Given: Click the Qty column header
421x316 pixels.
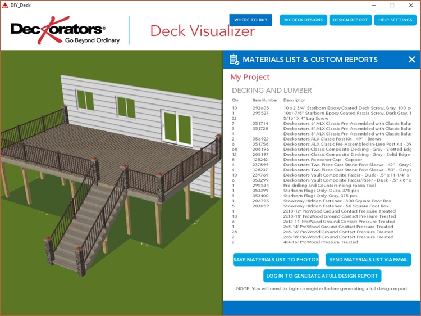Looking at the screenshot, I should tap(235, 100).
